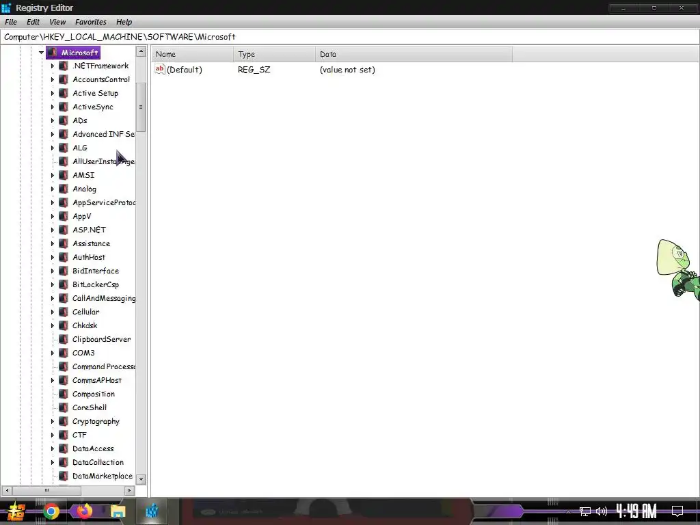
Task: Click the CoreShell key folder icon
Action: 64,407
